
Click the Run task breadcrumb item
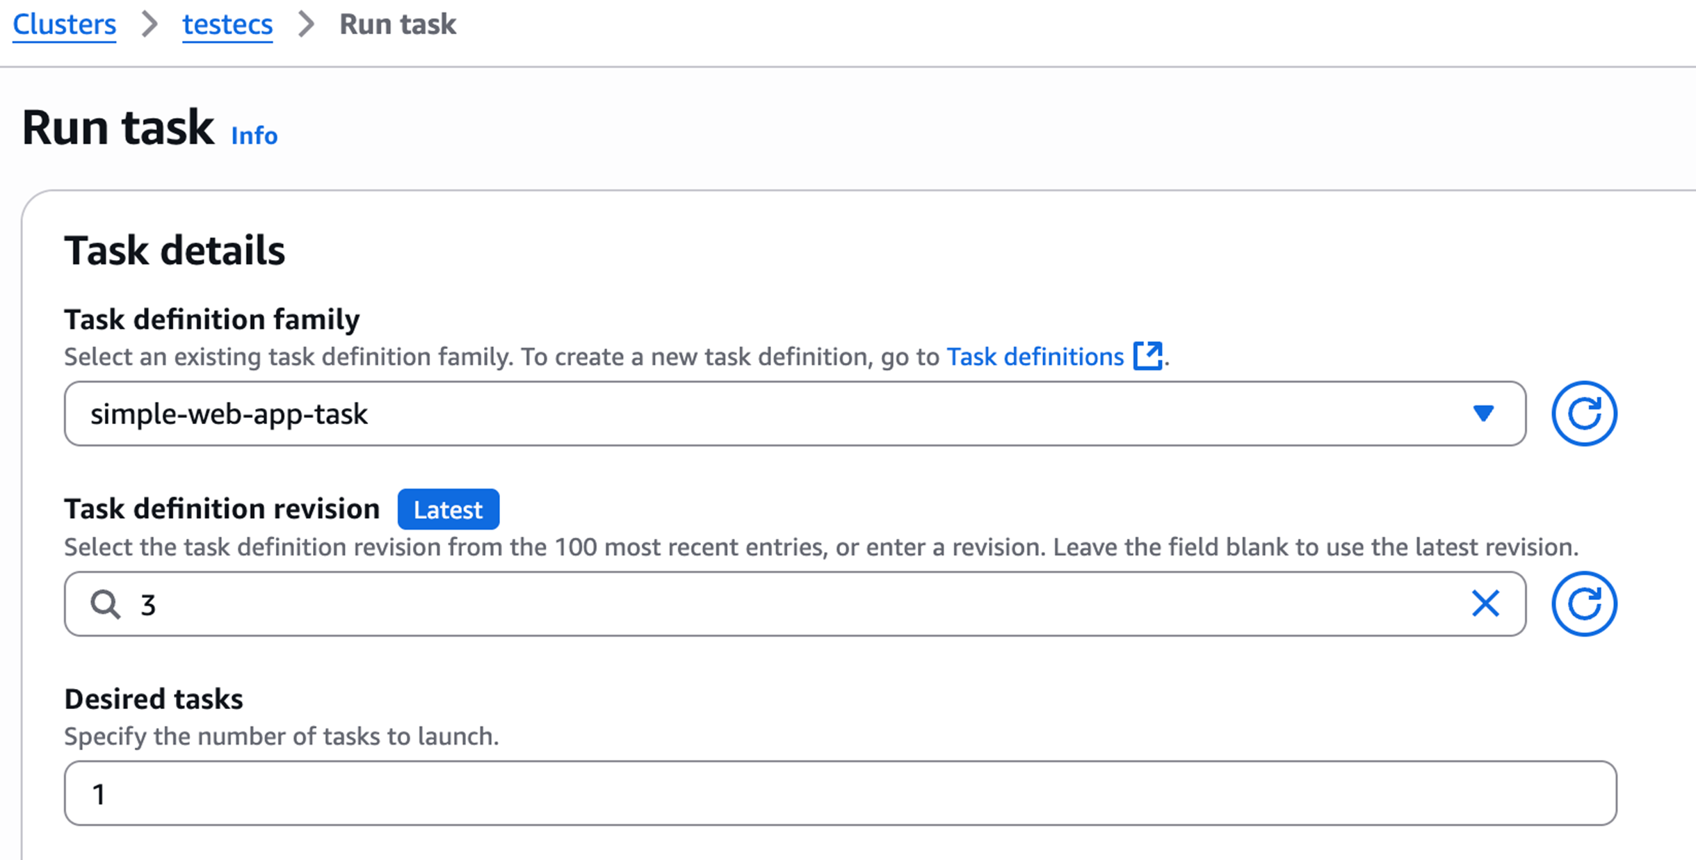[x=397, y=24]
